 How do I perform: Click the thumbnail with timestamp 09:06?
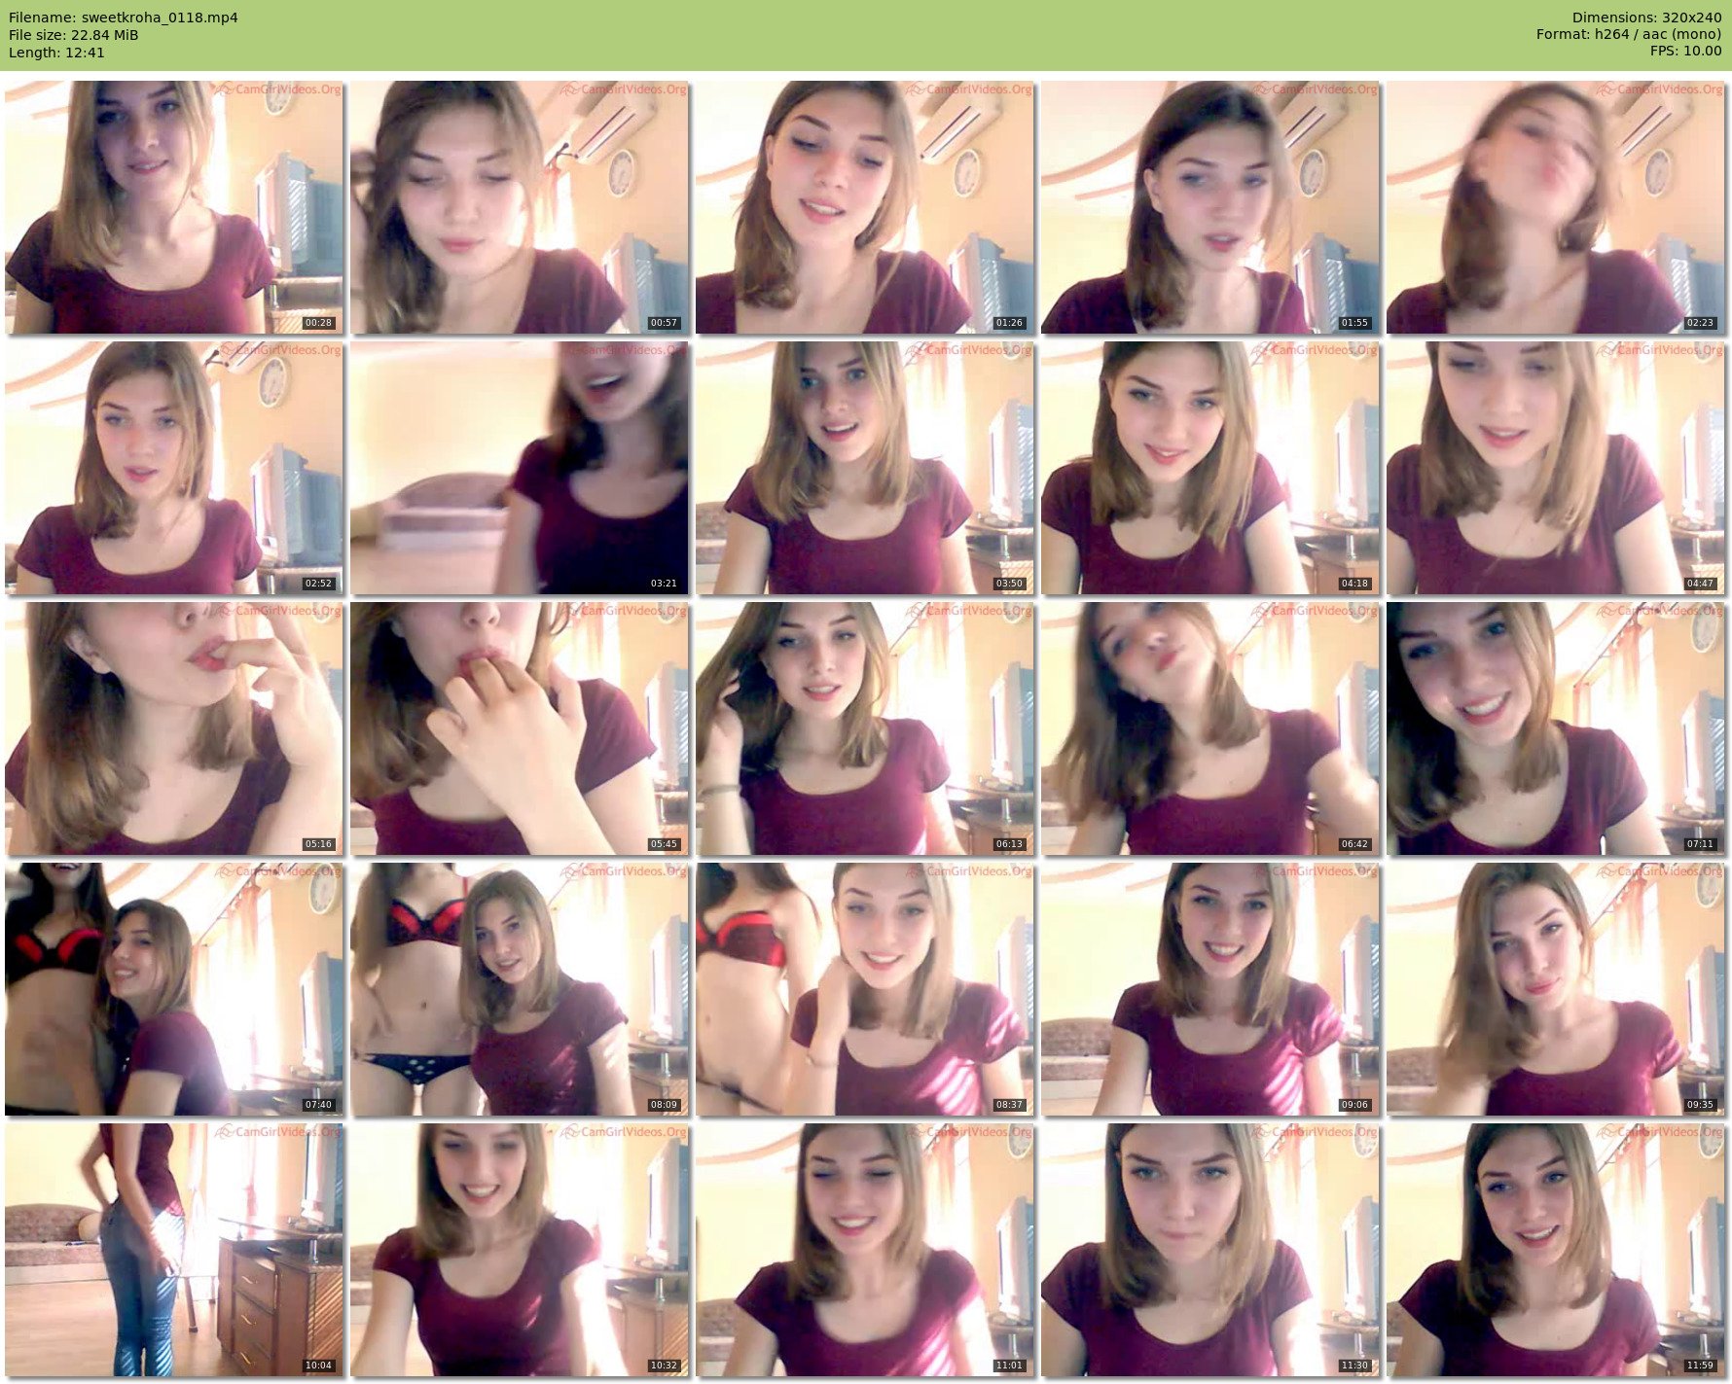1210,989
